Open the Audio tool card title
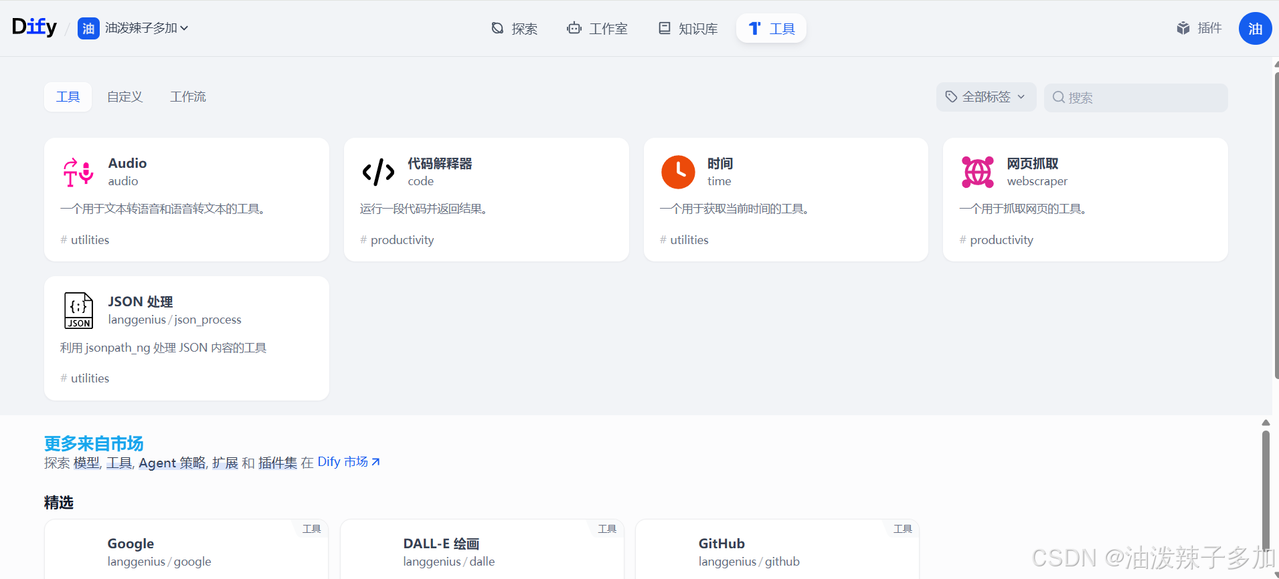This screenshot has width=1279, height=579. pos(127,163)
